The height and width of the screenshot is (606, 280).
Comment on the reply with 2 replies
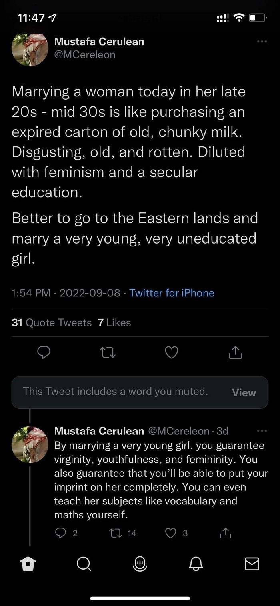[60, 533]
